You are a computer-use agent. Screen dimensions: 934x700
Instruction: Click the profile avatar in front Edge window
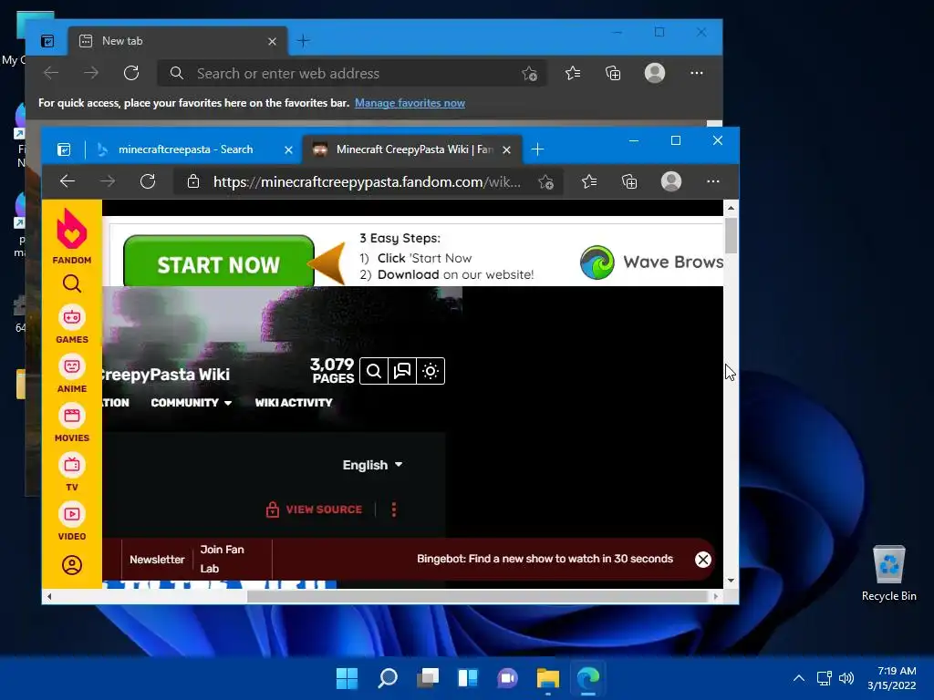pos(671,181)
